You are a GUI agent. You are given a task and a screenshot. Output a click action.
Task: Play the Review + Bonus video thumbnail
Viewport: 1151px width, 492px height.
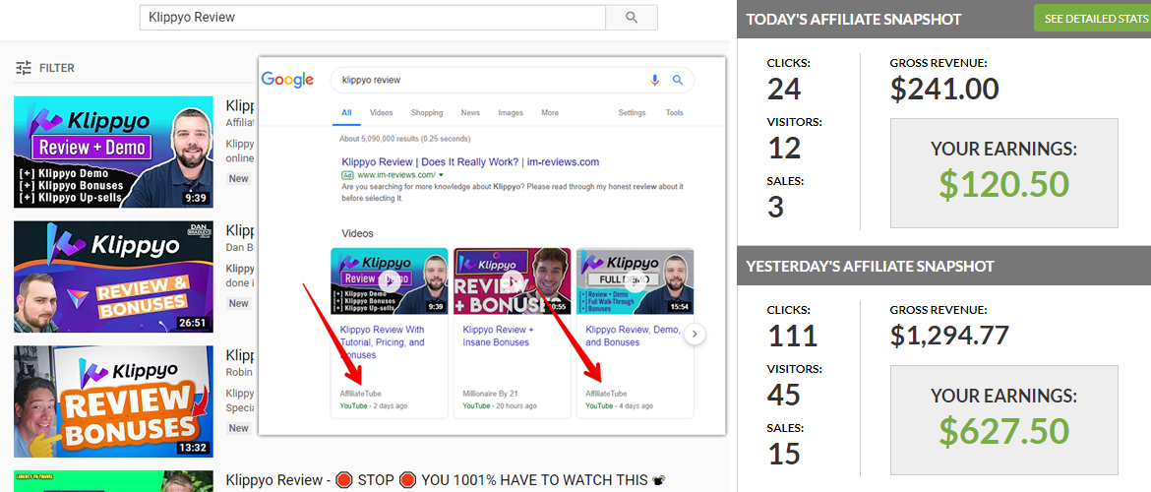(512, 282)
